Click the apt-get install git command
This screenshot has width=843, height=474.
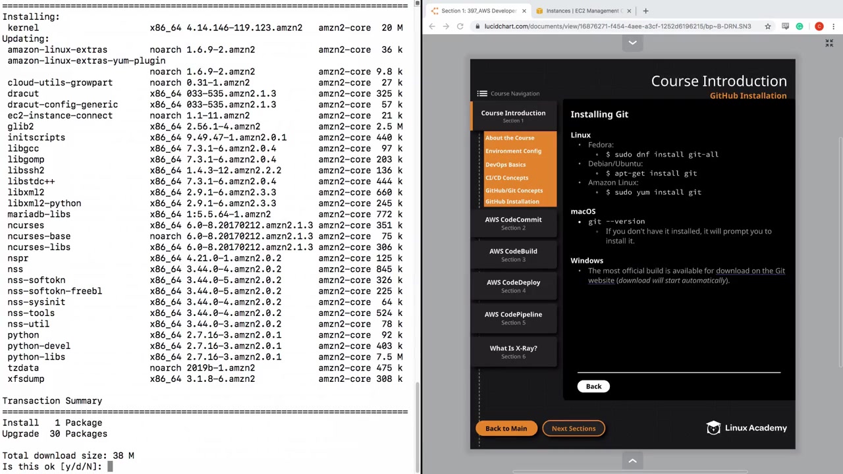click(651, 173)
